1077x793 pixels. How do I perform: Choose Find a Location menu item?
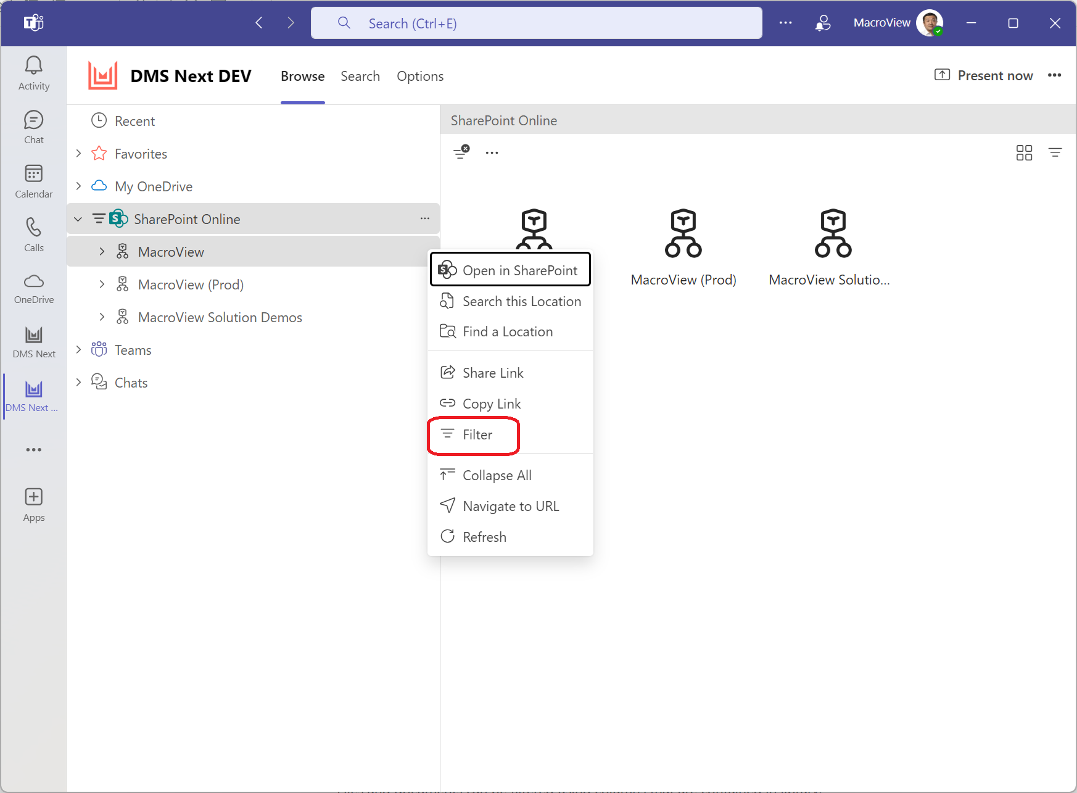click(x=510, y=331)
